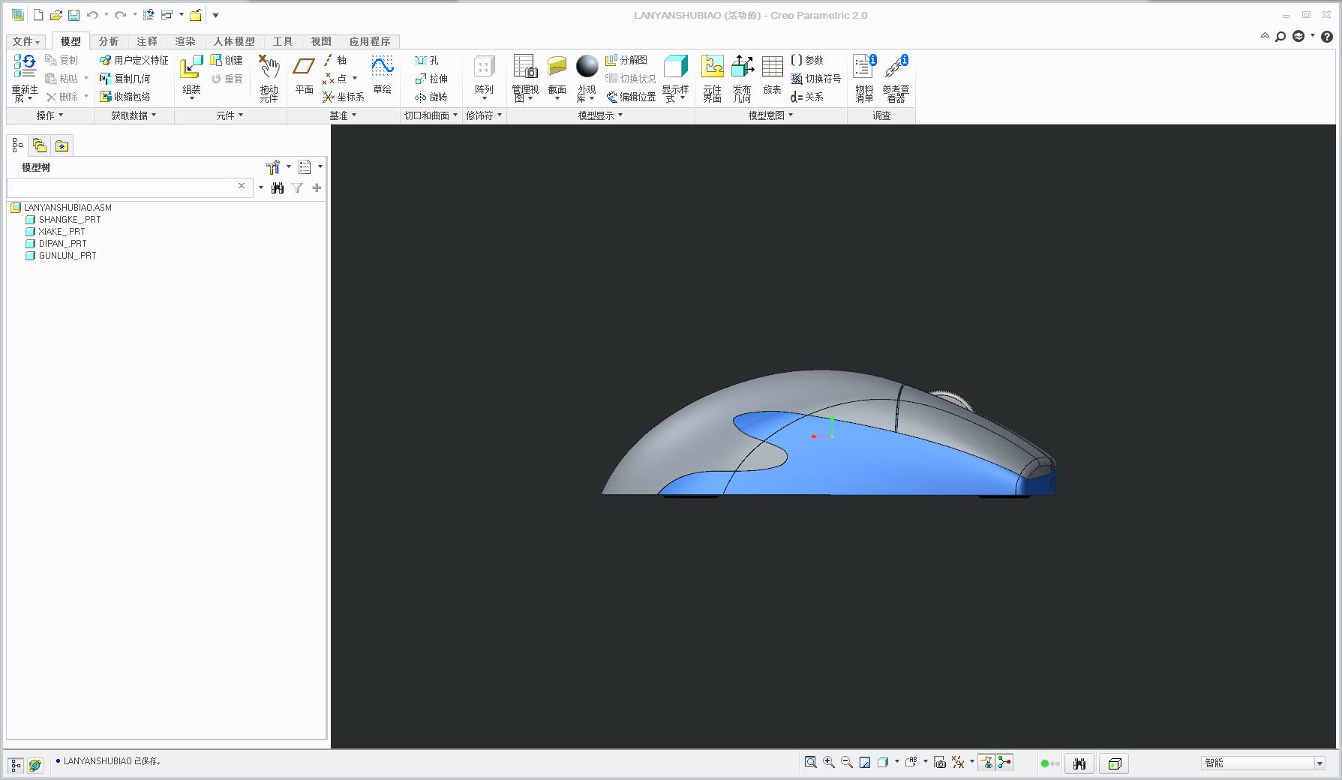Click the Refit zoom icon in status bar
This screenshot has height=780, width=1342.
[x=810, y=763]
